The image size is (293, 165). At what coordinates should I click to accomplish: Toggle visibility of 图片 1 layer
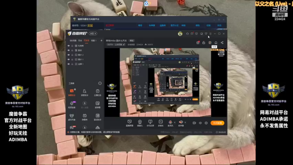pyautogui.click(x=68, y=59)
